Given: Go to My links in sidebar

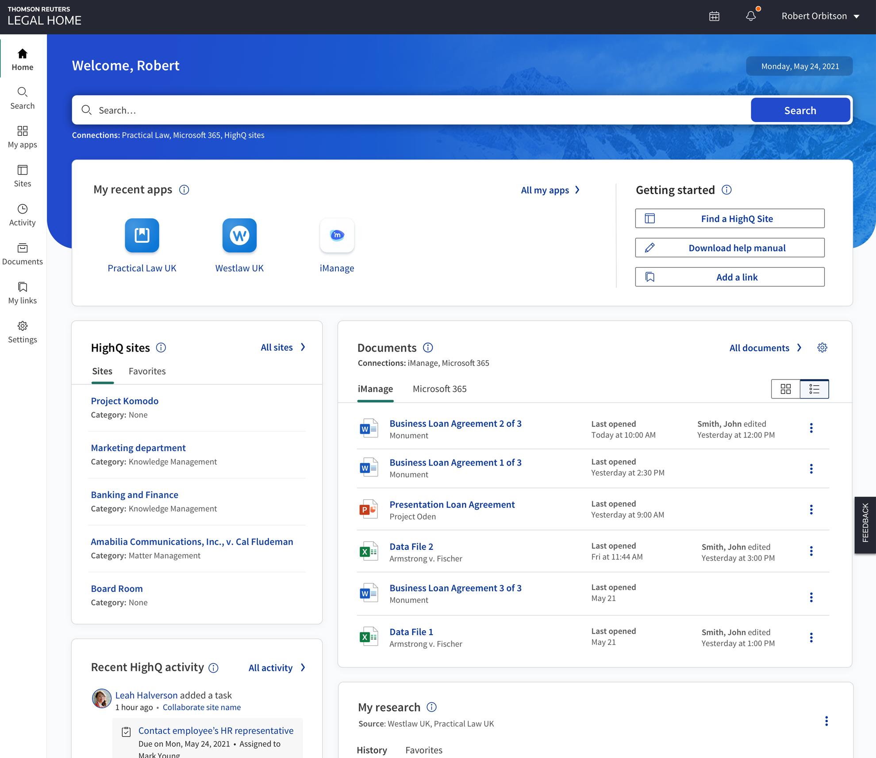Looking at the screenshot, I should coord(23,293).
